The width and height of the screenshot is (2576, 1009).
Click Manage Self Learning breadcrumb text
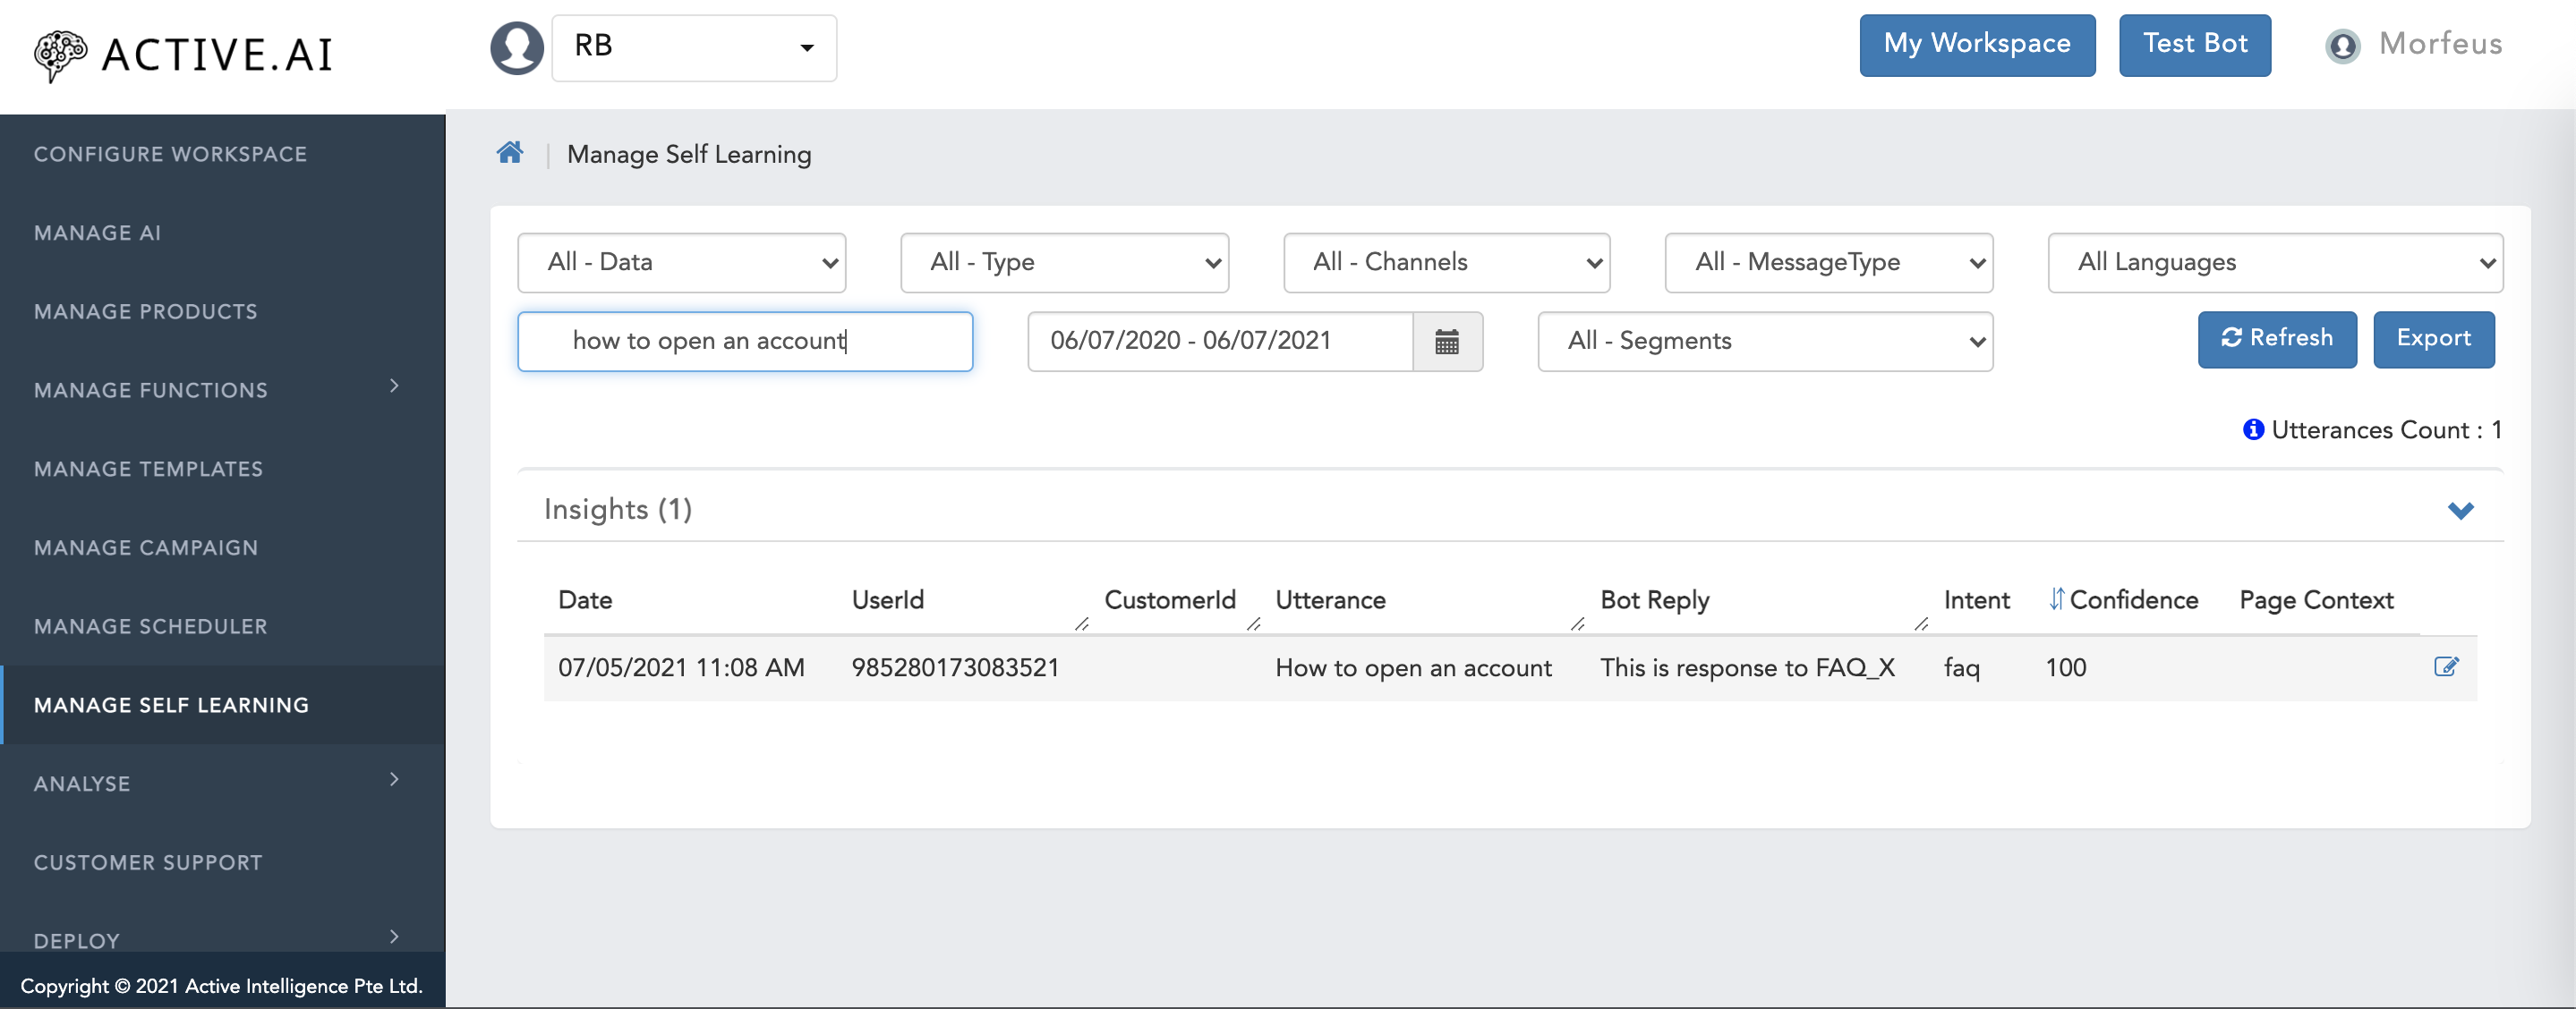click(x=689, y=155)
